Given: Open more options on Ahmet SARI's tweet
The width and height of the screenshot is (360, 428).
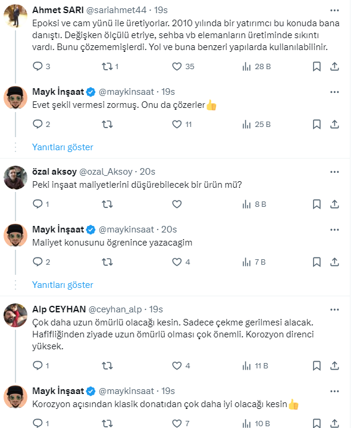Looking at the screenshot, I should point(334,10).
